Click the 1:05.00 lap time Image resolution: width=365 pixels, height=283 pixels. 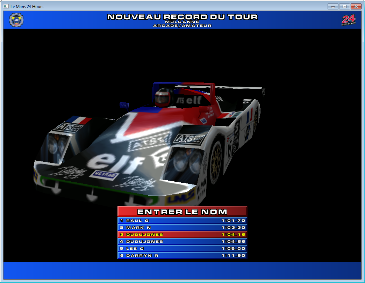point(233,248)
